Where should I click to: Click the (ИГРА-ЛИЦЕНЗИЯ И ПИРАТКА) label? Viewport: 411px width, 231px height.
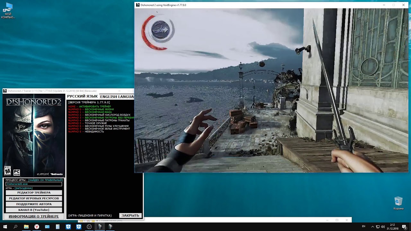click(90, 216)
